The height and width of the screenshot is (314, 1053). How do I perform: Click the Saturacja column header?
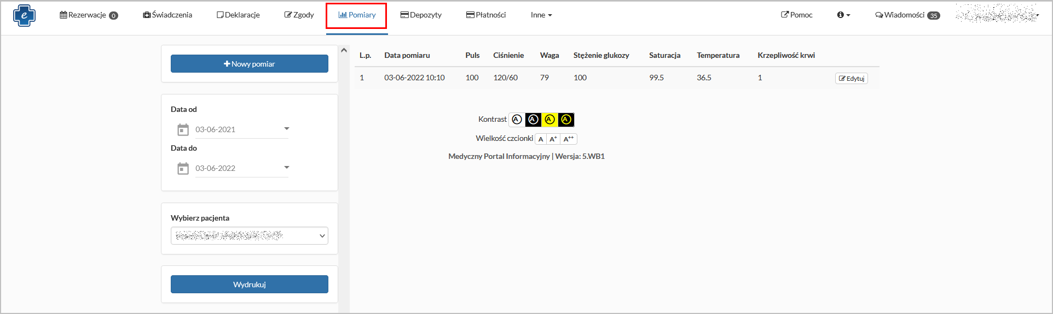[665, 55]
